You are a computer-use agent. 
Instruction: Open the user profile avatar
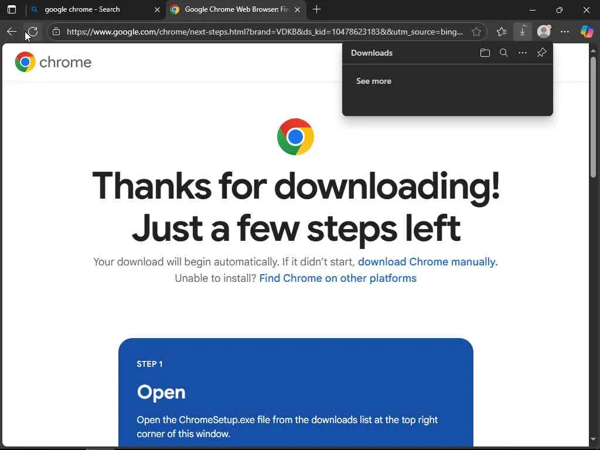tap(544, 32)
